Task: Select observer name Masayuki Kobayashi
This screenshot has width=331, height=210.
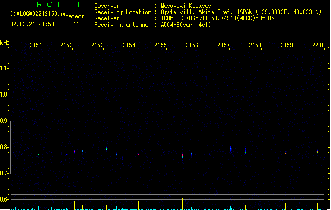Action: pyautogui.click(x=189, y=6)
